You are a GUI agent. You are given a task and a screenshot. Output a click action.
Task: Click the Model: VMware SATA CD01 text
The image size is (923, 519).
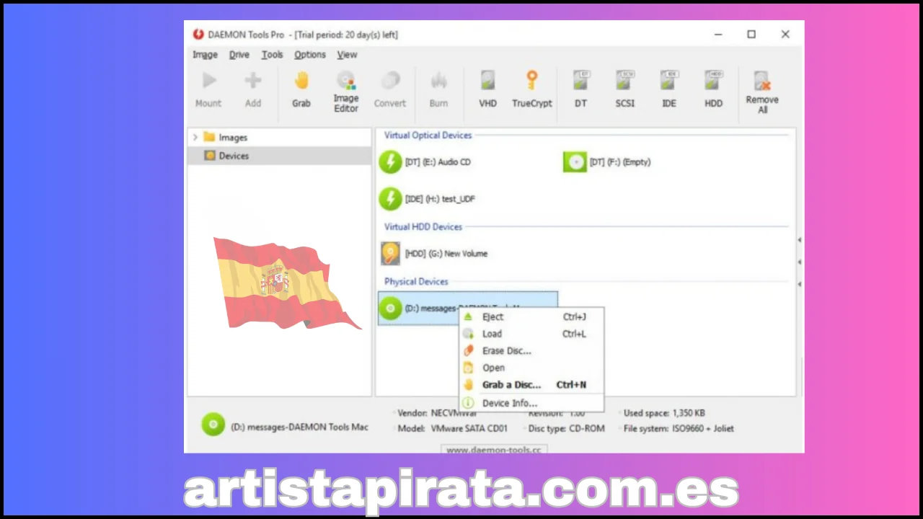(453, 428)
